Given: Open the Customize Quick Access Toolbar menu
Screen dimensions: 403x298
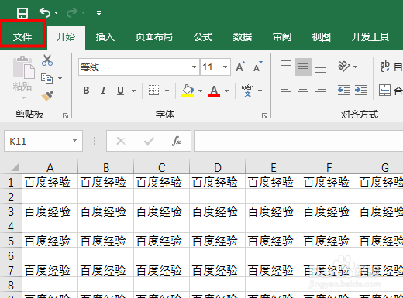Looking at the screenshot, I should [x=98, y=12].
